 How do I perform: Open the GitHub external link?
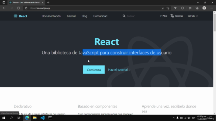(193, 16)
